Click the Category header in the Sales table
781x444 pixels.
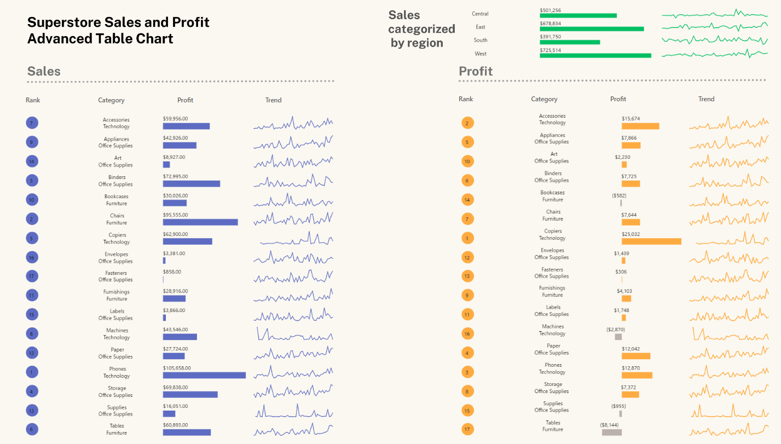(x=111, y=100)
